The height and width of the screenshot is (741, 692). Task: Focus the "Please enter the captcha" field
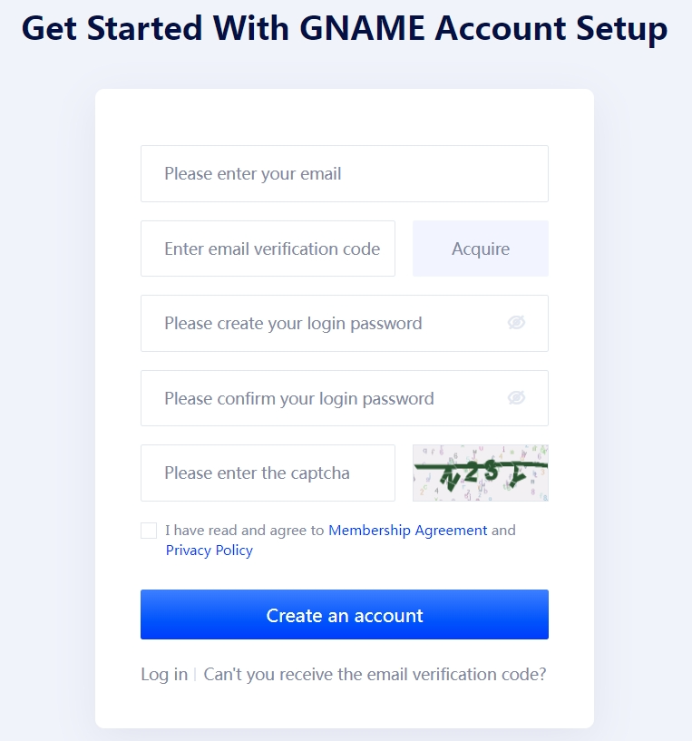coord(268,473)
